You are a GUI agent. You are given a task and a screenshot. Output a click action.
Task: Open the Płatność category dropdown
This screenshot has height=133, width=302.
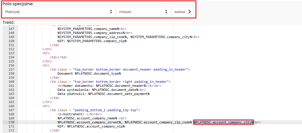pyautogui.click(x=59, y=12)
